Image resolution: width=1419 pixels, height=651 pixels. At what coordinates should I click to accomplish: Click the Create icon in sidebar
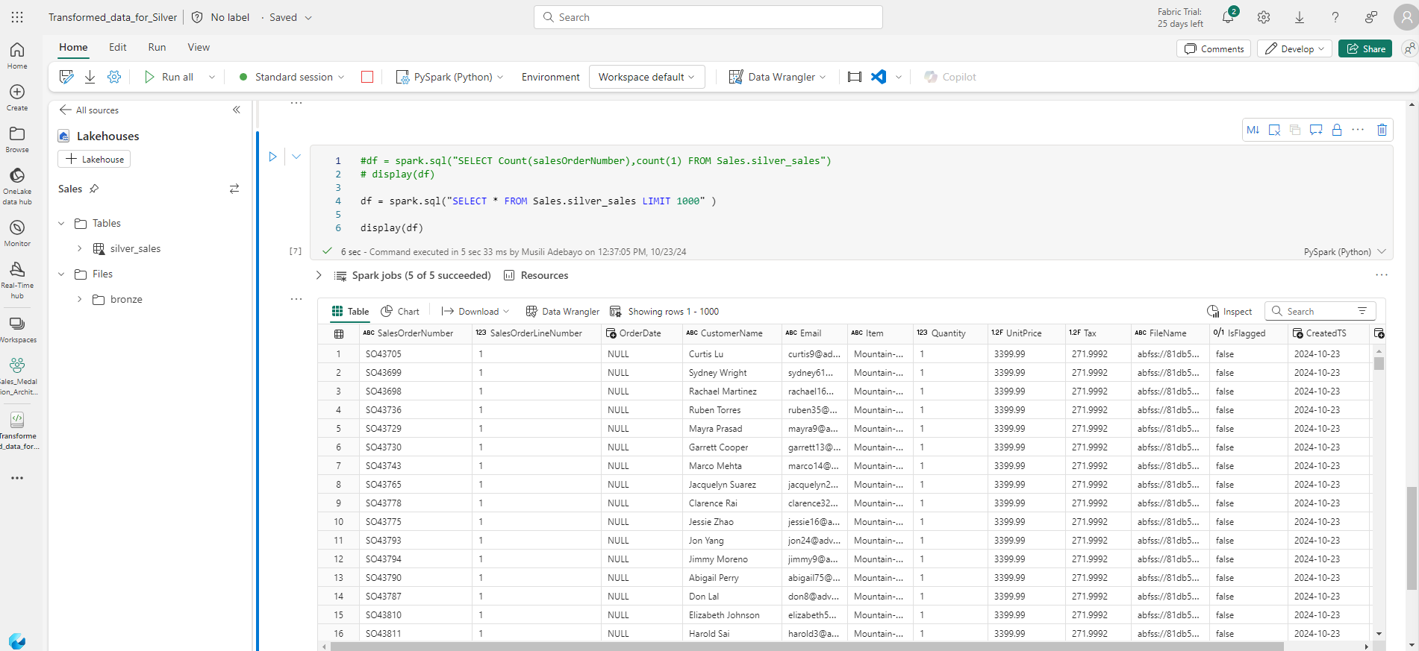[x=17, y=97]
